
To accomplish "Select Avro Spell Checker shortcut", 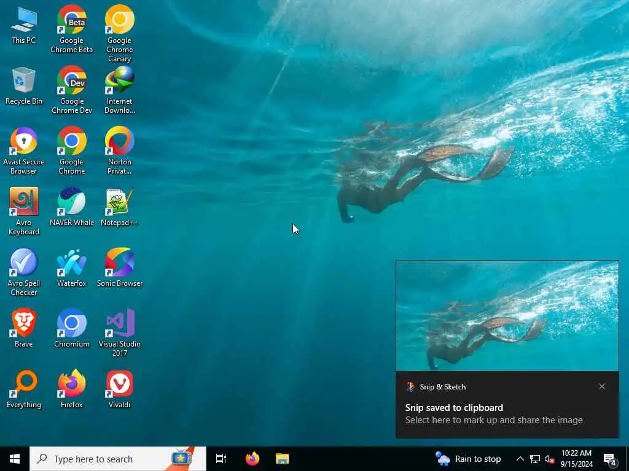I will point(24,272).
